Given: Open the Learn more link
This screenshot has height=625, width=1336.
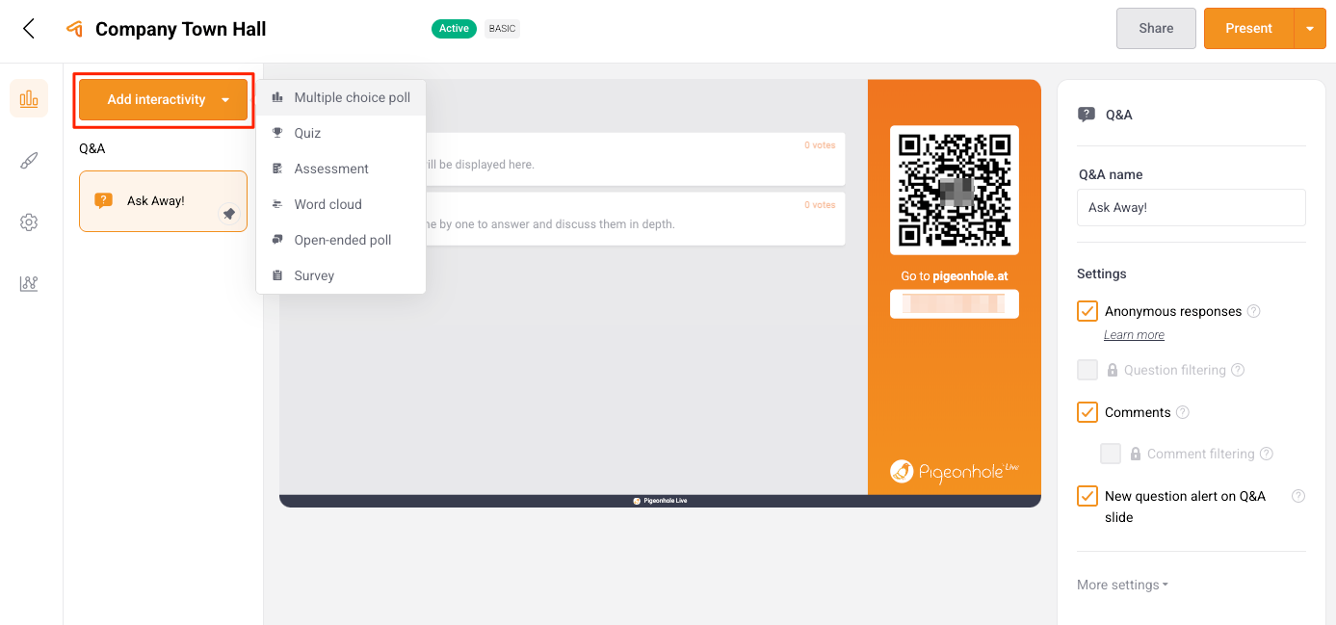Looking at the screenshot, I should (x=1134, y=335).
